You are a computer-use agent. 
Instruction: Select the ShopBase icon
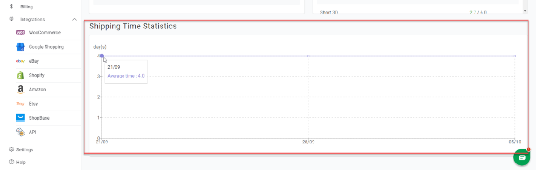coord(21,118)
